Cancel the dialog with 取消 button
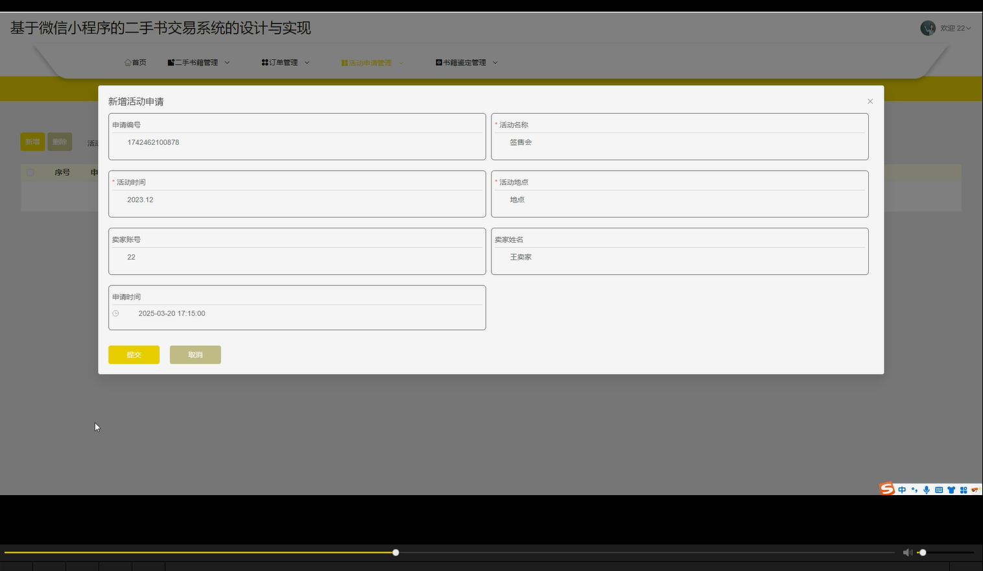 (195, 354)
